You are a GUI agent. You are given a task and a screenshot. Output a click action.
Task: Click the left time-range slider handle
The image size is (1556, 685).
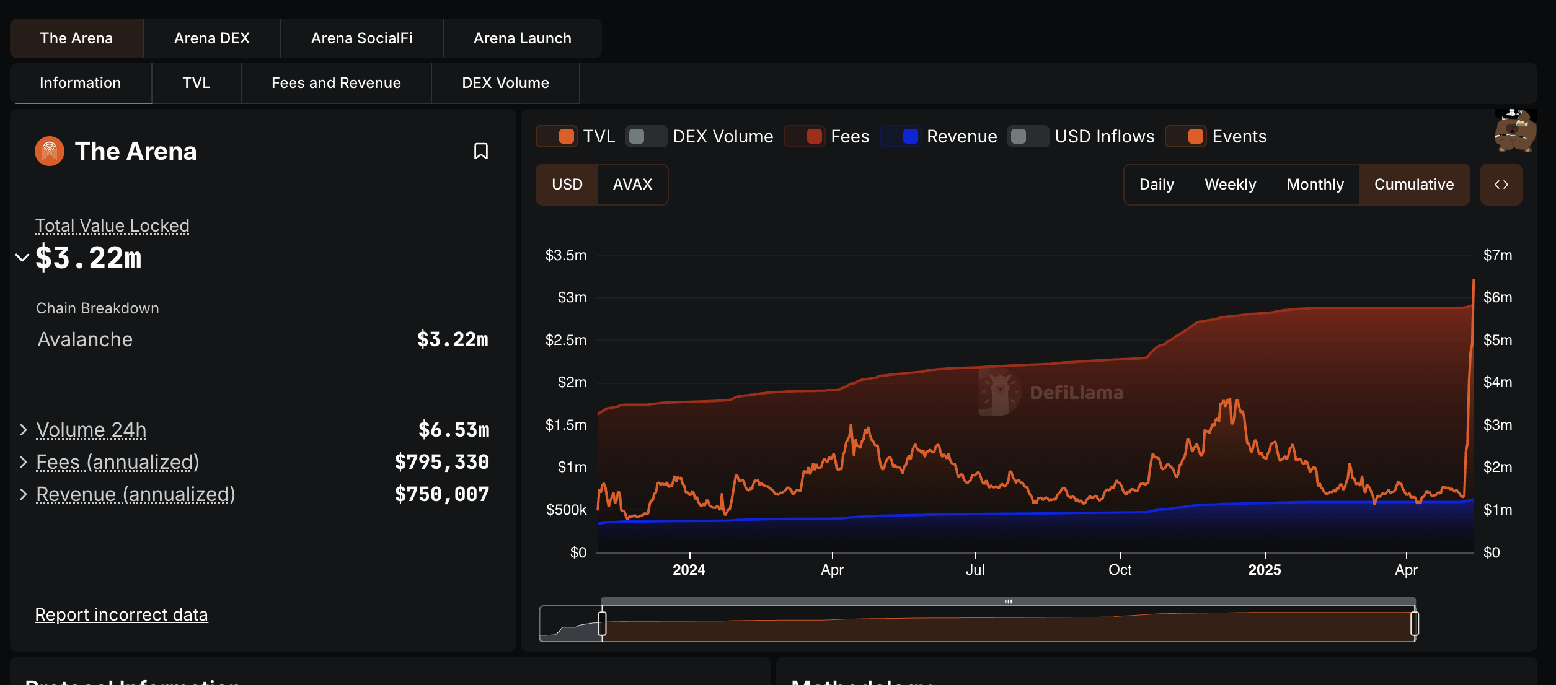coord(602,623)
